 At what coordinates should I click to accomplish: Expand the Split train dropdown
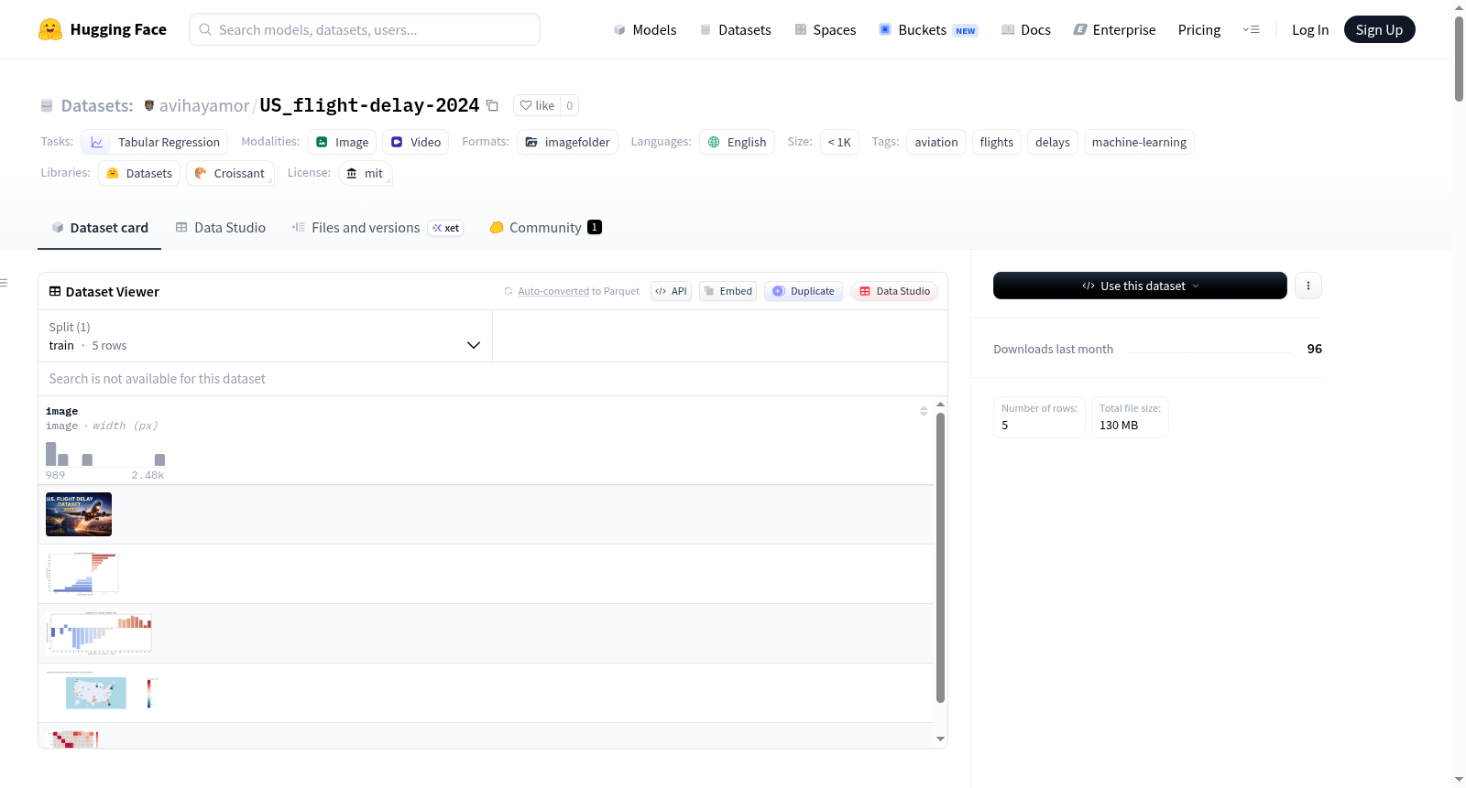[x=265, y=336]
